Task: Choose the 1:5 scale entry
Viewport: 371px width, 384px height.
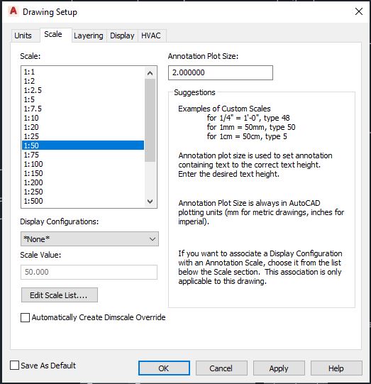Action: tap(83, 99)
